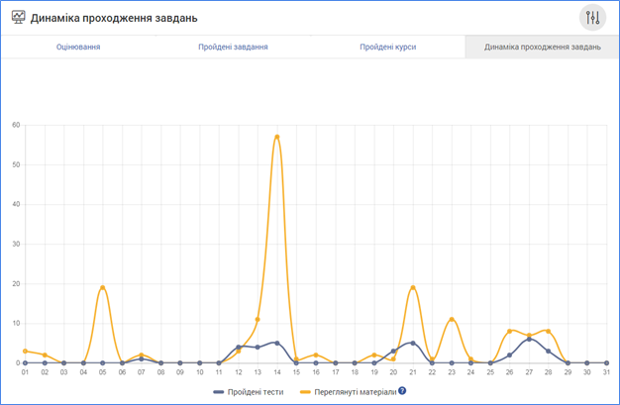Select the orange data point on day 23
The width and height of the screenshot is (620, 405).
tap(452, 319)
